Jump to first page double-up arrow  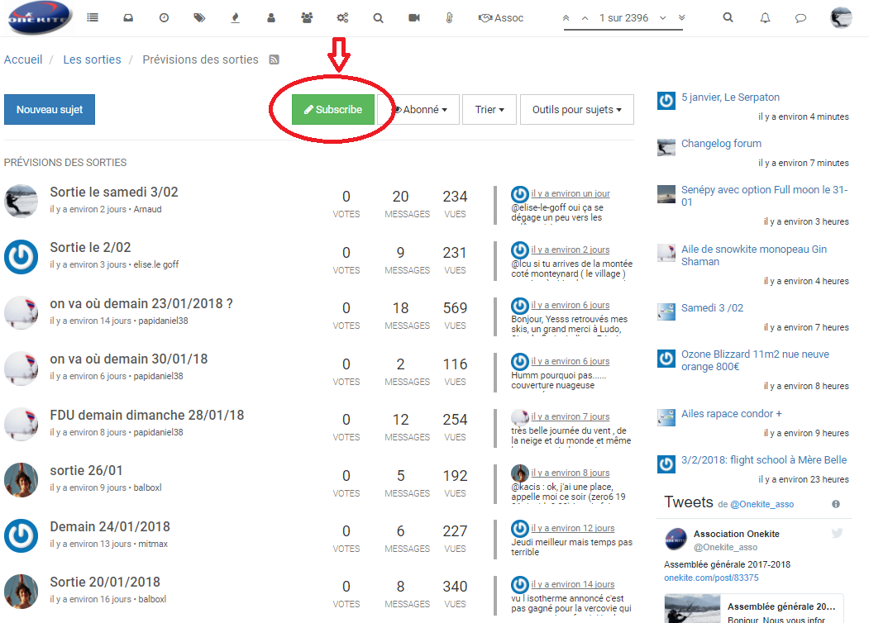[x=566, y=17]
